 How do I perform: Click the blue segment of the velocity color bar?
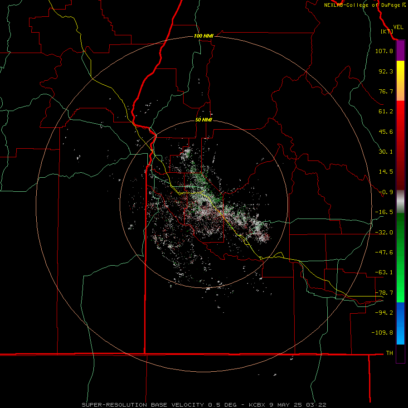pyautogui.click(x=400, y=323)
